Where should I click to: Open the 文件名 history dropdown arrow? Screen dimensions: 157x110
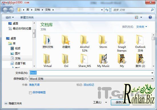152,73
